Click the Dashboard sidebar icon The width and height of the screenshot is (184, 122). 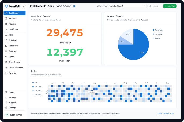6,13
